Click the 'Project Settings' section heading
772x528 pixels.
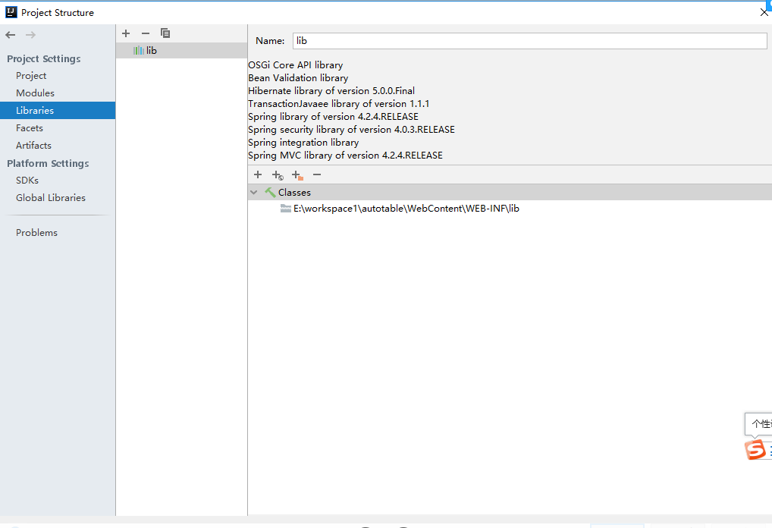44,58
